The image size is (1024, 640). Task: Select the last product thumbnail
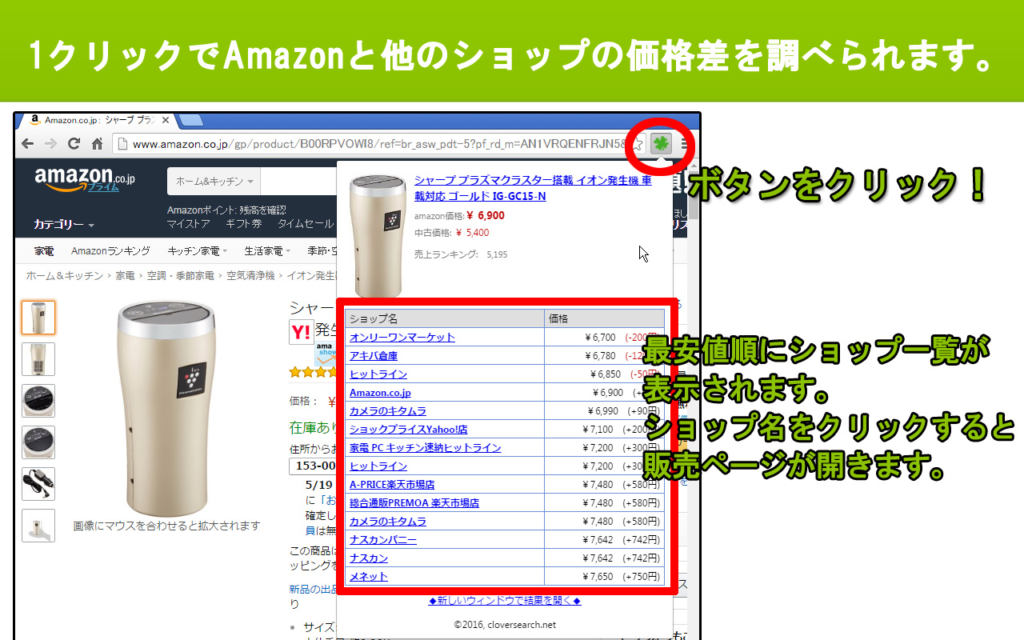38,526
